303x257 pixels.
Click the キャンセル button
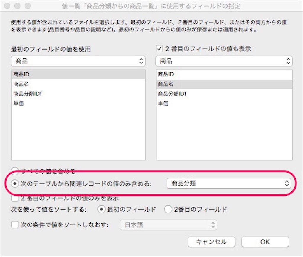(x=211, y=242)
